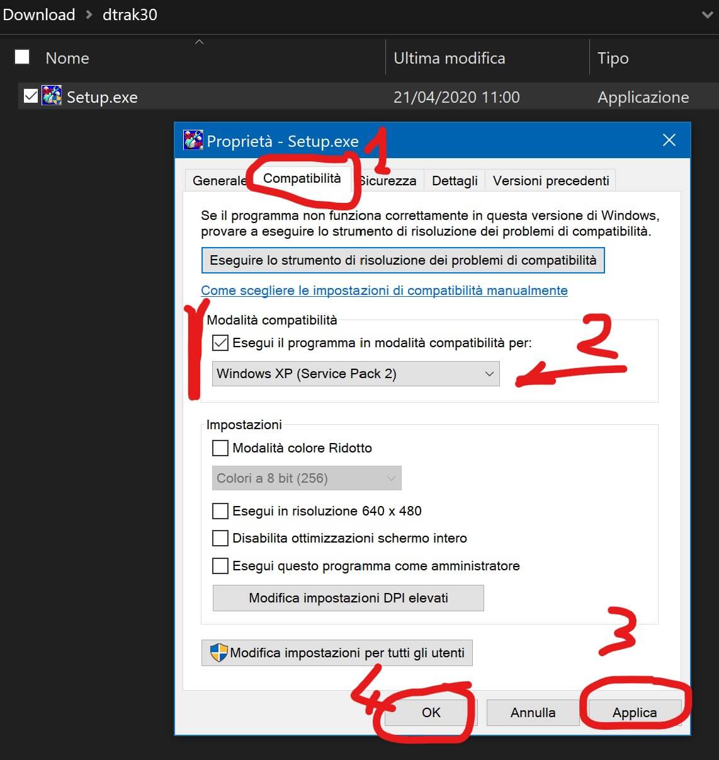Open the Dettagli tab
The width and height of the screenshot is (719, 760).
point(455,181)
